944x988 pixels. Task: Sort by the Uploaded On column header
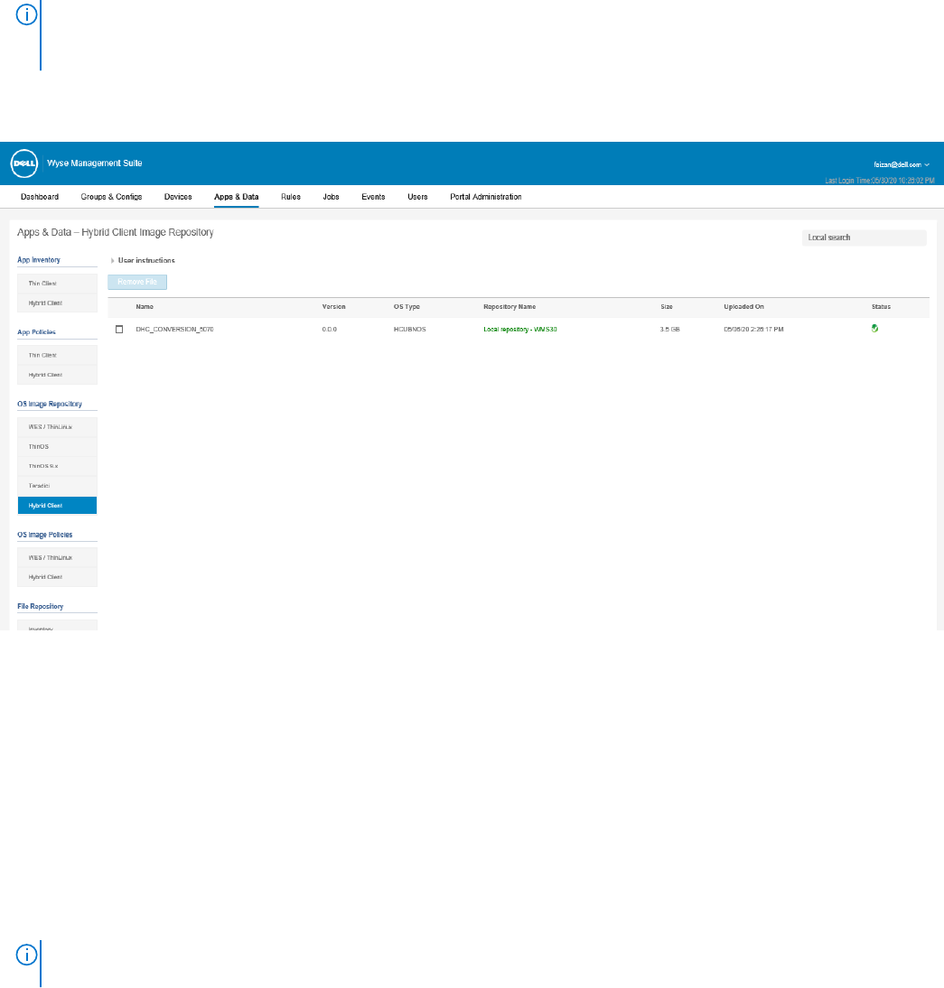(x=743, y=307)
